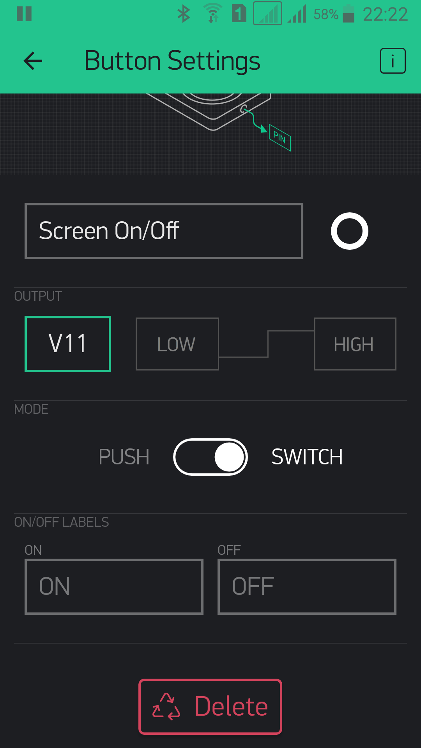421x748 pixels.
Task: Return to Button Settings title screen
Action: (x=172, y=60)
